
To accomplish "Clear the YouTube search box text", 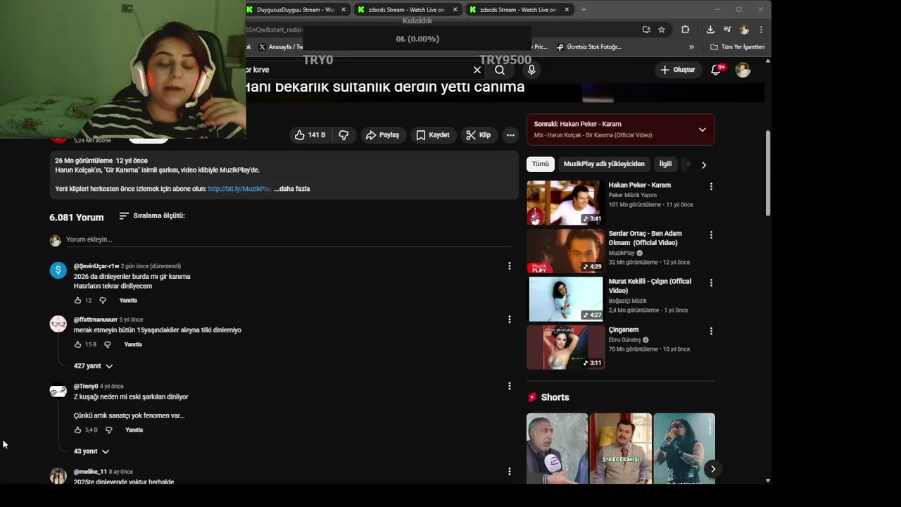I will [477, 70].
